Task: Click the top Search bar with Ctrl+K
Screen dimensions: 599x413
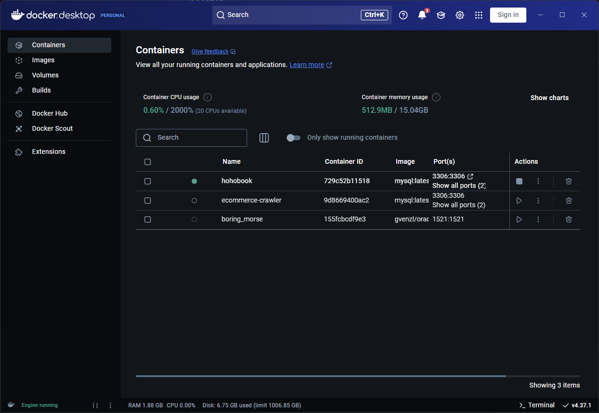Action: (x=302, y=15)
